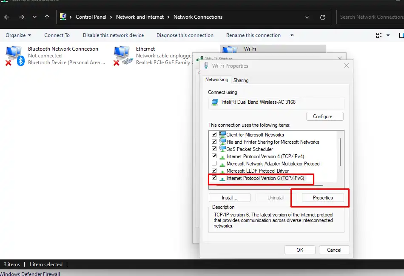
Task: Toggle Client for Microsoft Networks checkbox
Action: tap(214, 134)
